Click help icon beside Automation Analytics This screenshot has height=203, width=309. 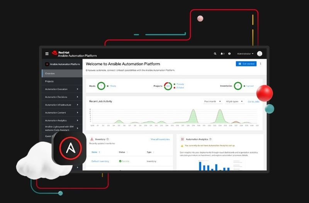[x=210, y=139]
